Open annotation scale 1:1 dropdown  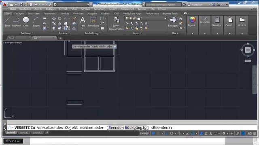[x=217, y=133]
